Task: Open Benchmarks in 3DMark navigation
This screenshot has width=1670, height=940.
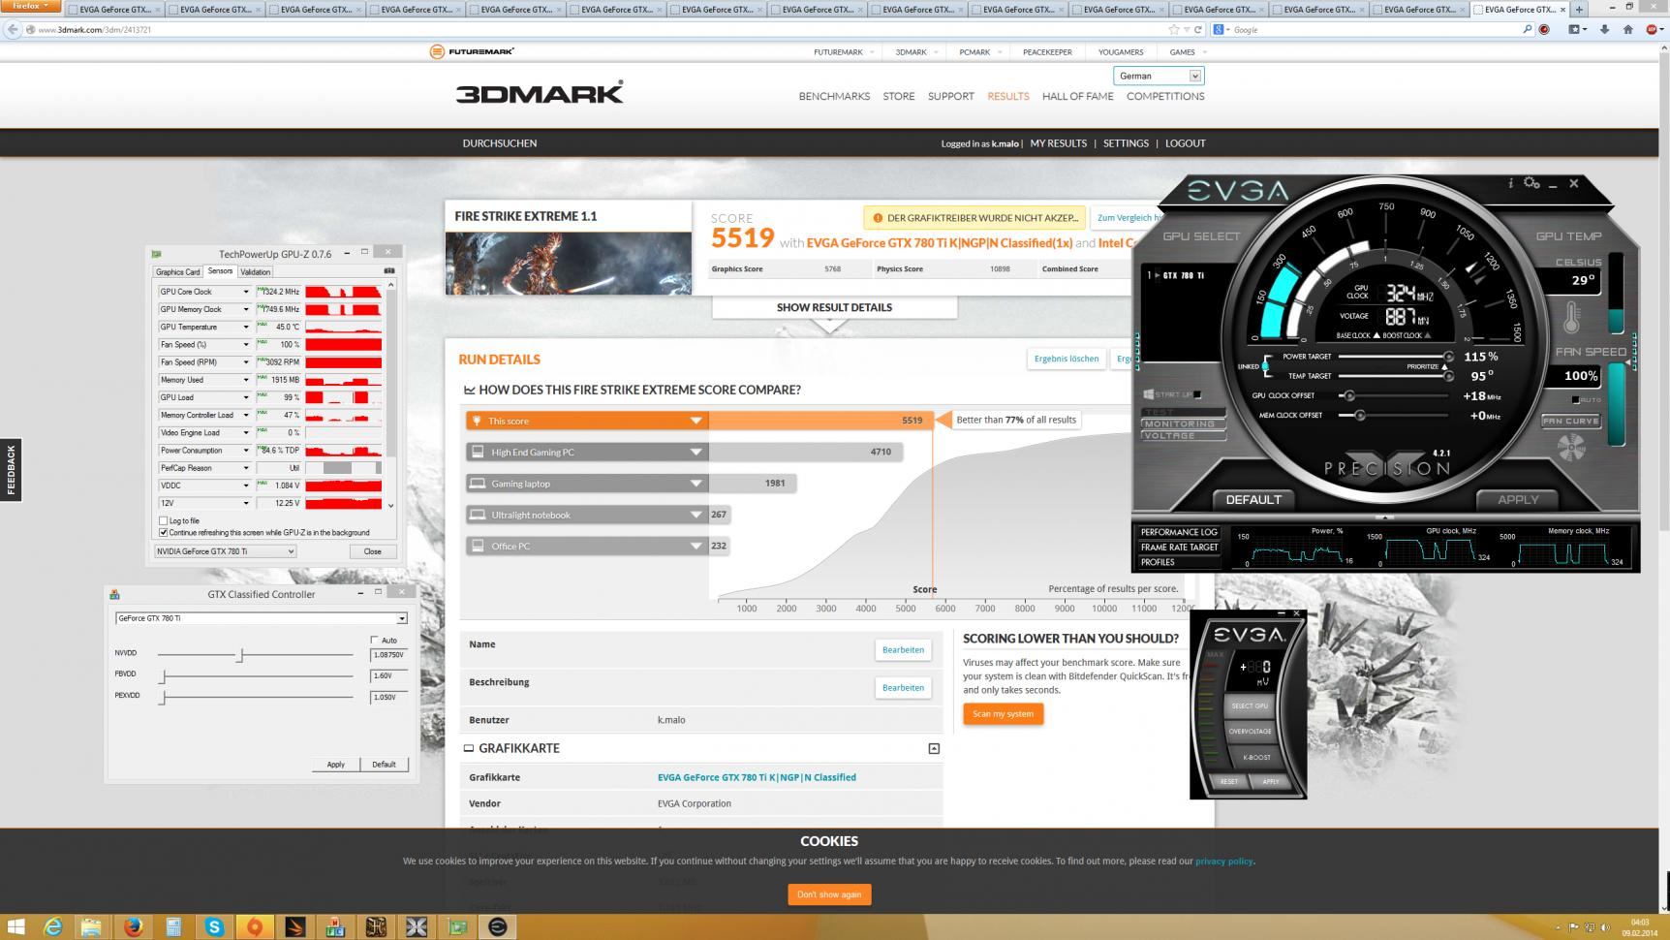Action: pos(834,96)
